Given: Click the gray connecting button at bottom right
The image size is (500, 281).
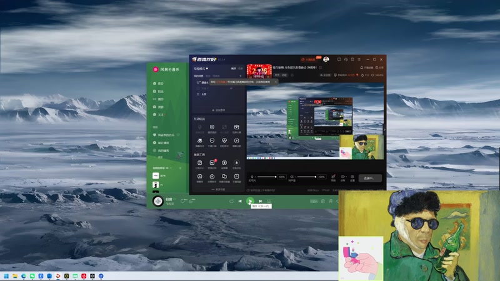Looking at the screenshot, I should pos(370,178).
